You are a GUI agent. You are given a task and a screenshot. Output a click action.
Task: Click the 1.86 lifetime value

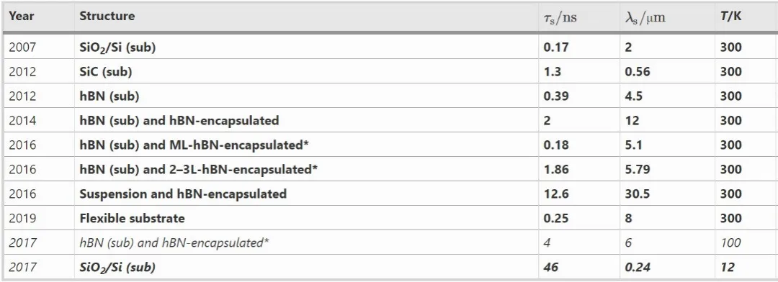coord(556,170)
